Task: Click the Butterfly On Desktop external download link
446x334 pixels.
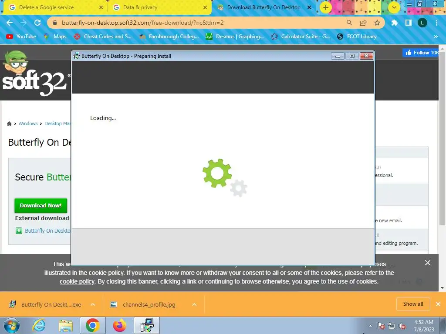Action: [48, 230]
